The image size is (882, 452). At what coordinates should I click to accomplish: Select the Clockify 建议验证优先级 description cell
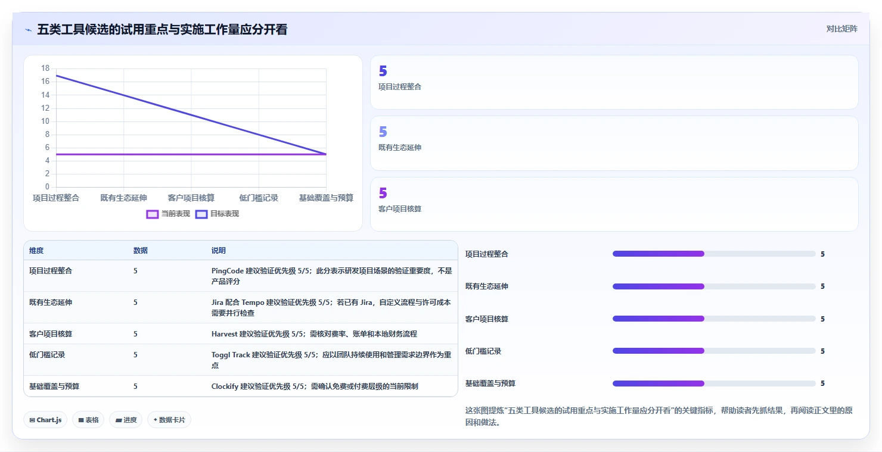pos(332,386)
